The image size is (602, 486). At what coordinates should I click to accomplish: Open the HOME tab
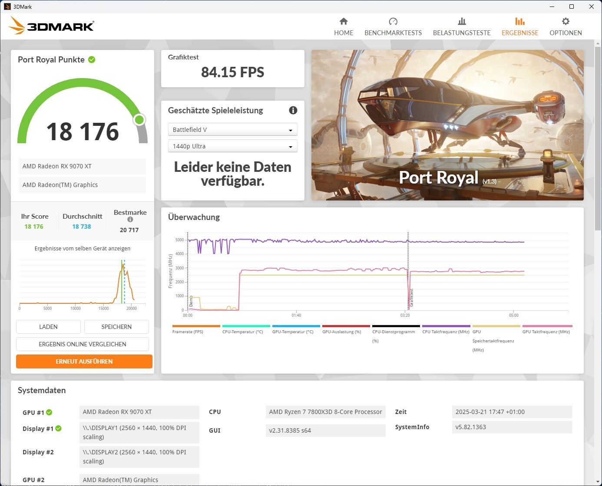click(344, 27)
